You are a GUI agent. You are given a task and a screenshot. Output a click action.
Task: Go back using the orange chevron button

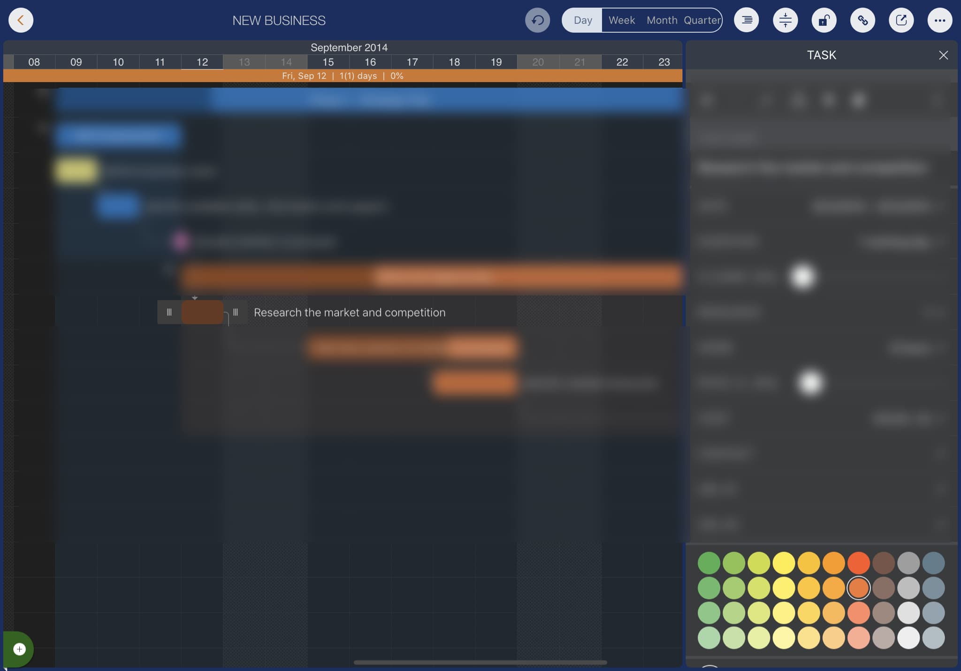pyautogui.click(x=21, y=20)
